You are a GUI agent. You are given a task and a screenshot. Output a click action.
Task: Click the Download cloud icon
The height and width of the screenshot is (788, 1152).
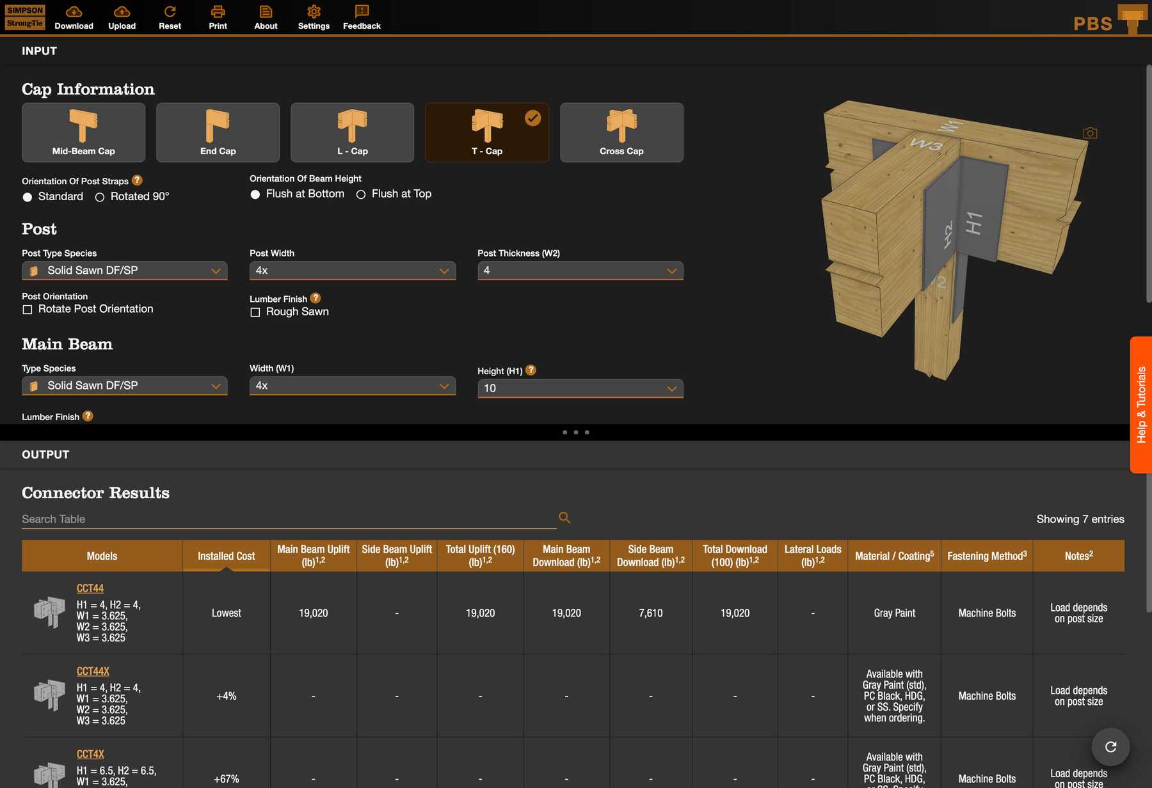click(x=74, y=12)
